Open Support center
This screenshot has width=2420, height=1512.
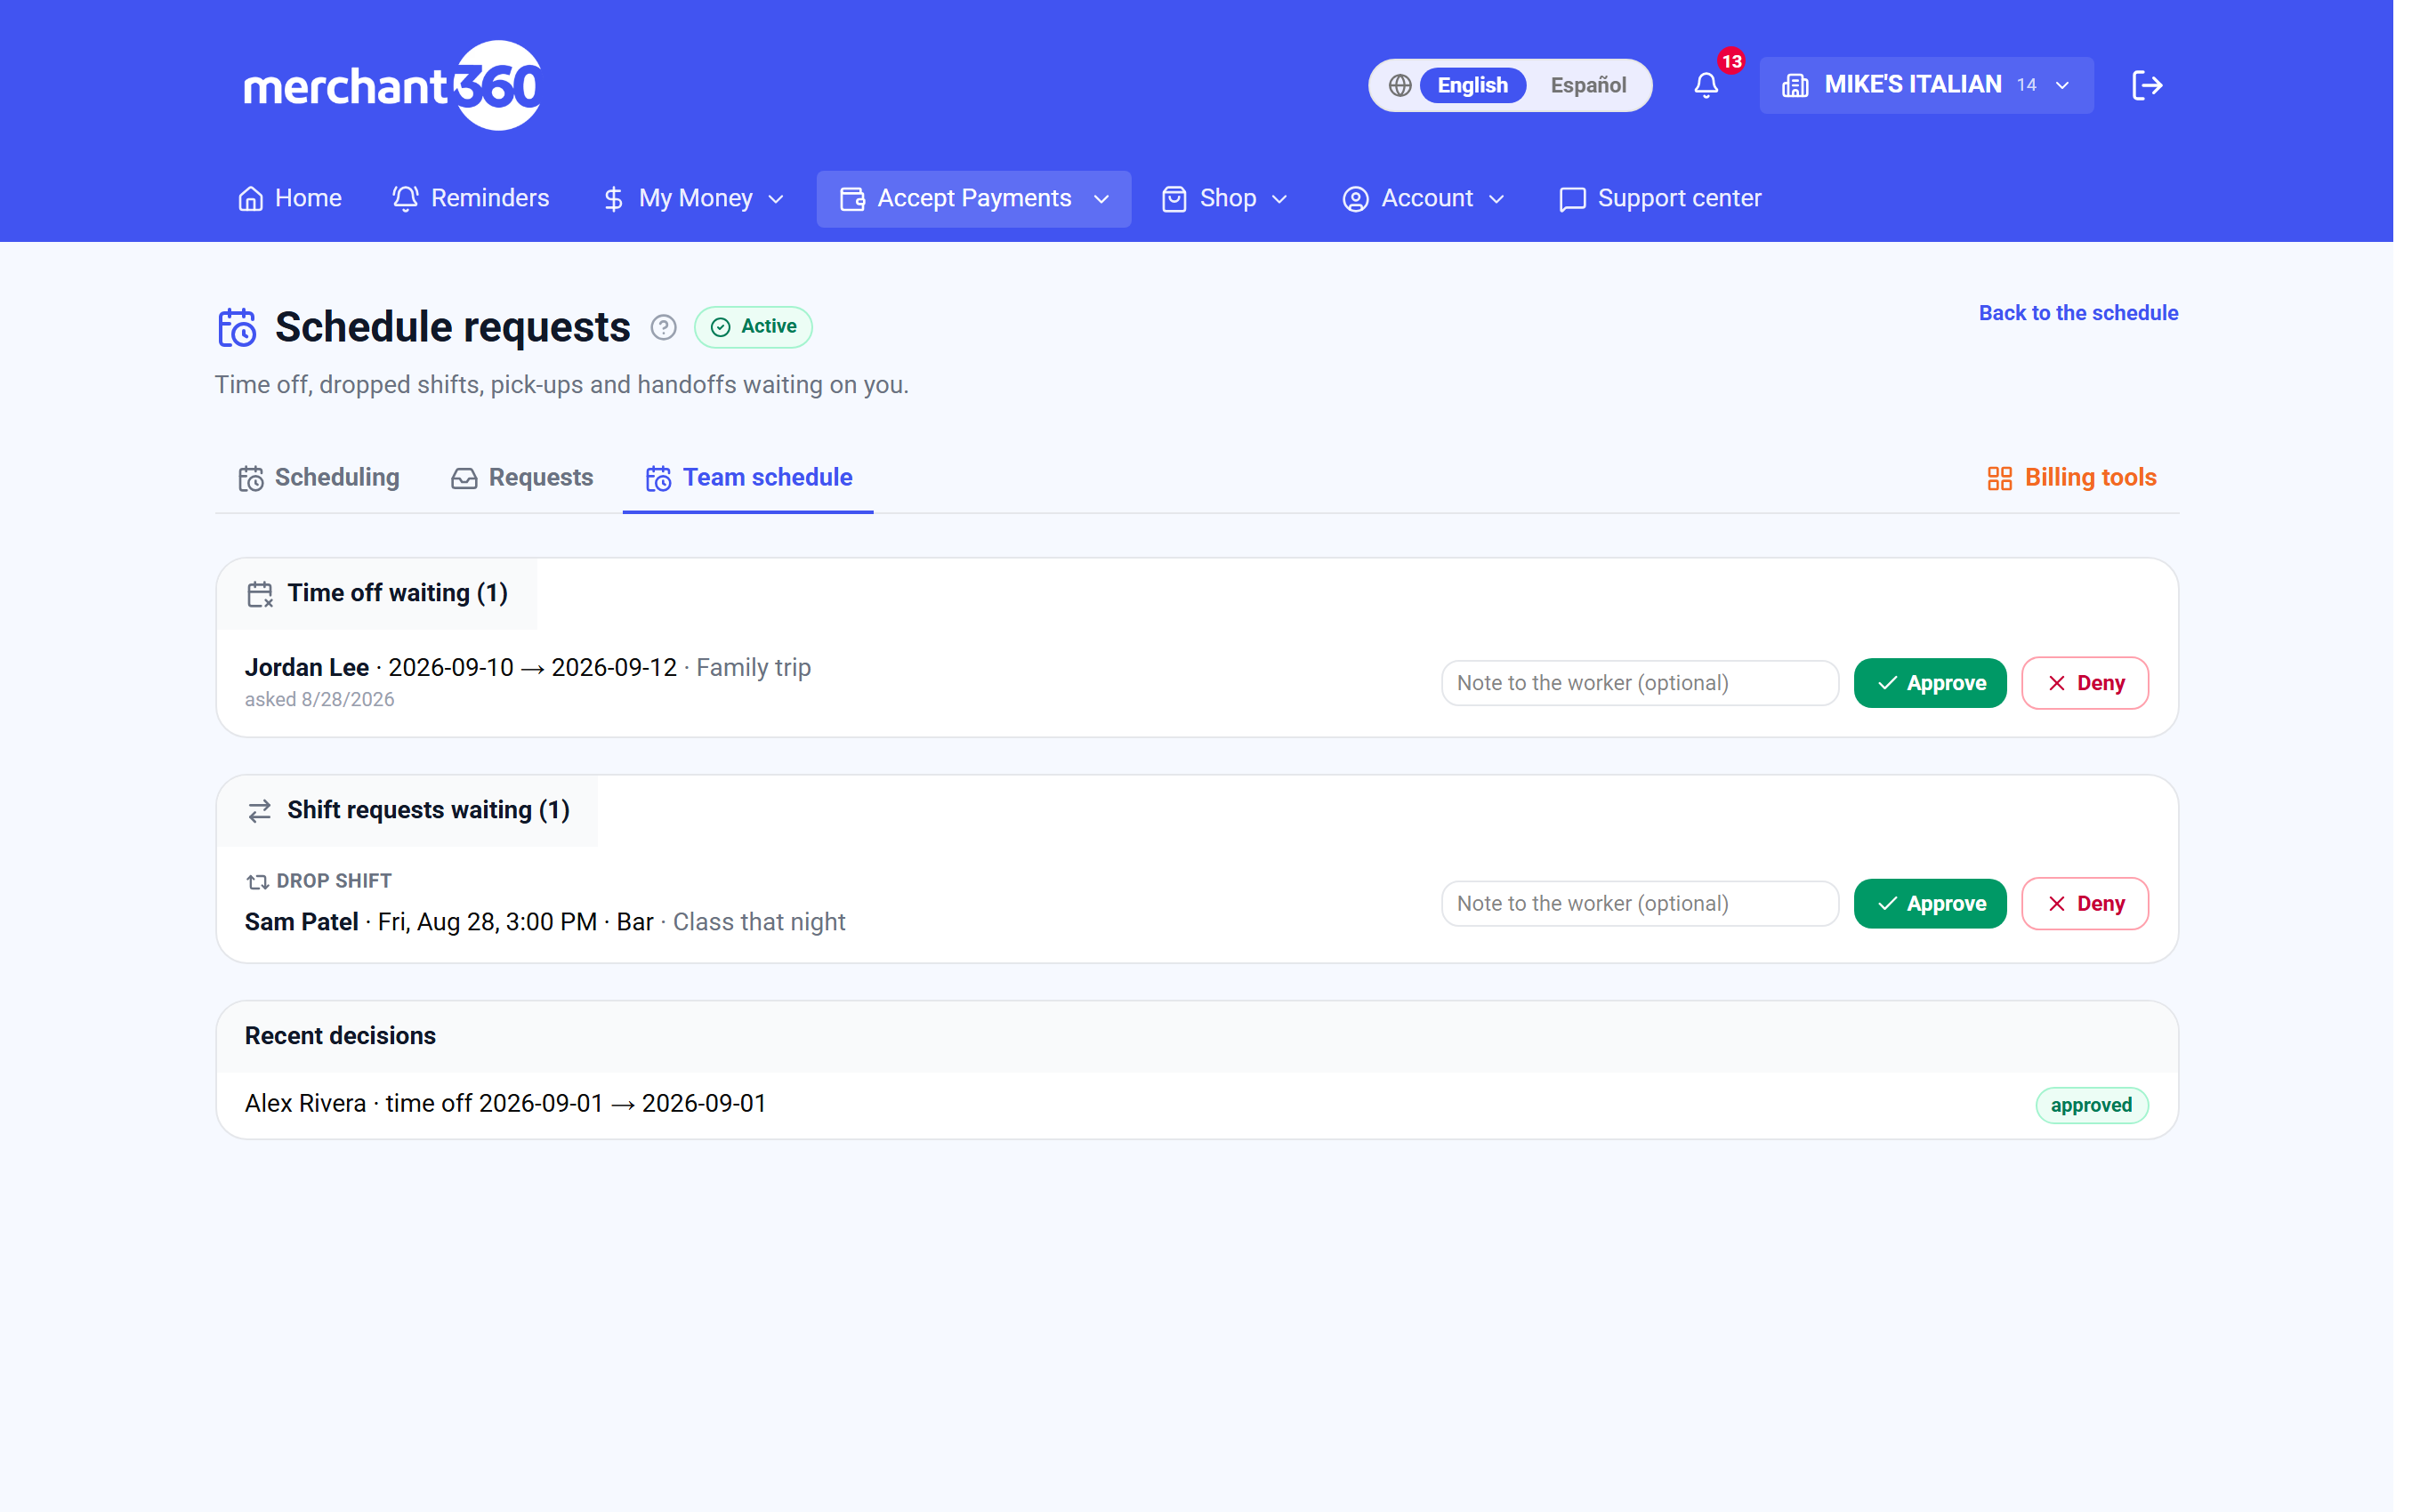click(x=1660, y=199)
